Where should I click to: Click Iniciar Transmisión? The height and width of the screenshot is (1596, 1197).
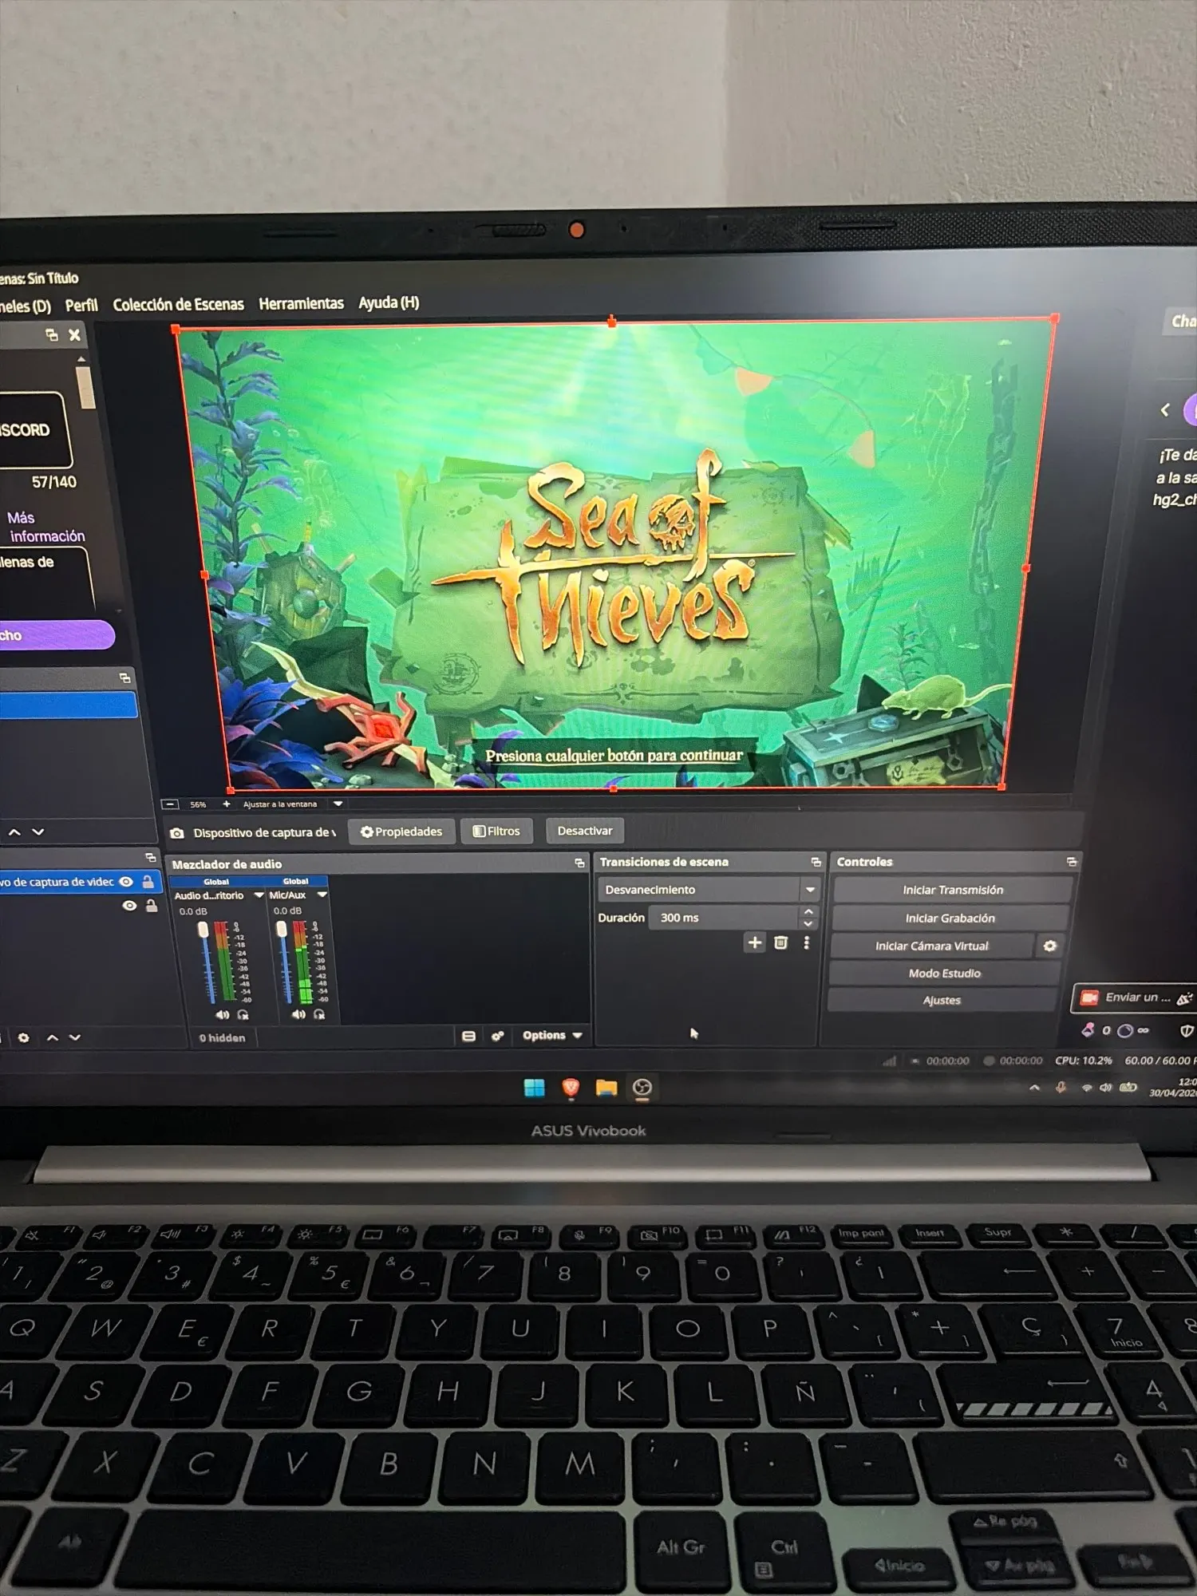[953, 890]
